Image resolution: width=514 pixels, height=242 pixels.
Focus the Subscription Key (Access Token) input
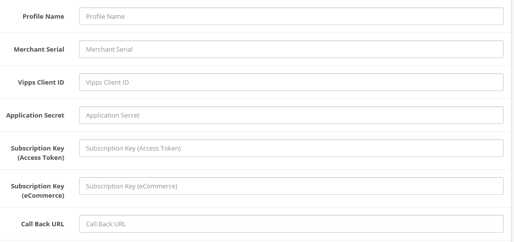coord(291,148)
